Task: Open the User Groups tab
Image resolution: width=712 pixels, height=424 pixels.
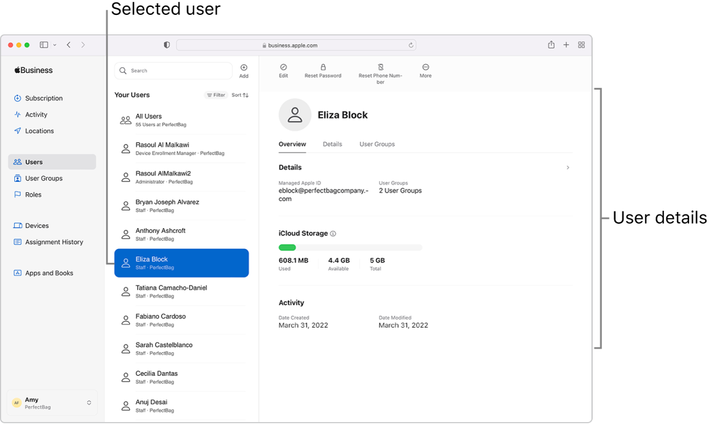Action: 376,144
